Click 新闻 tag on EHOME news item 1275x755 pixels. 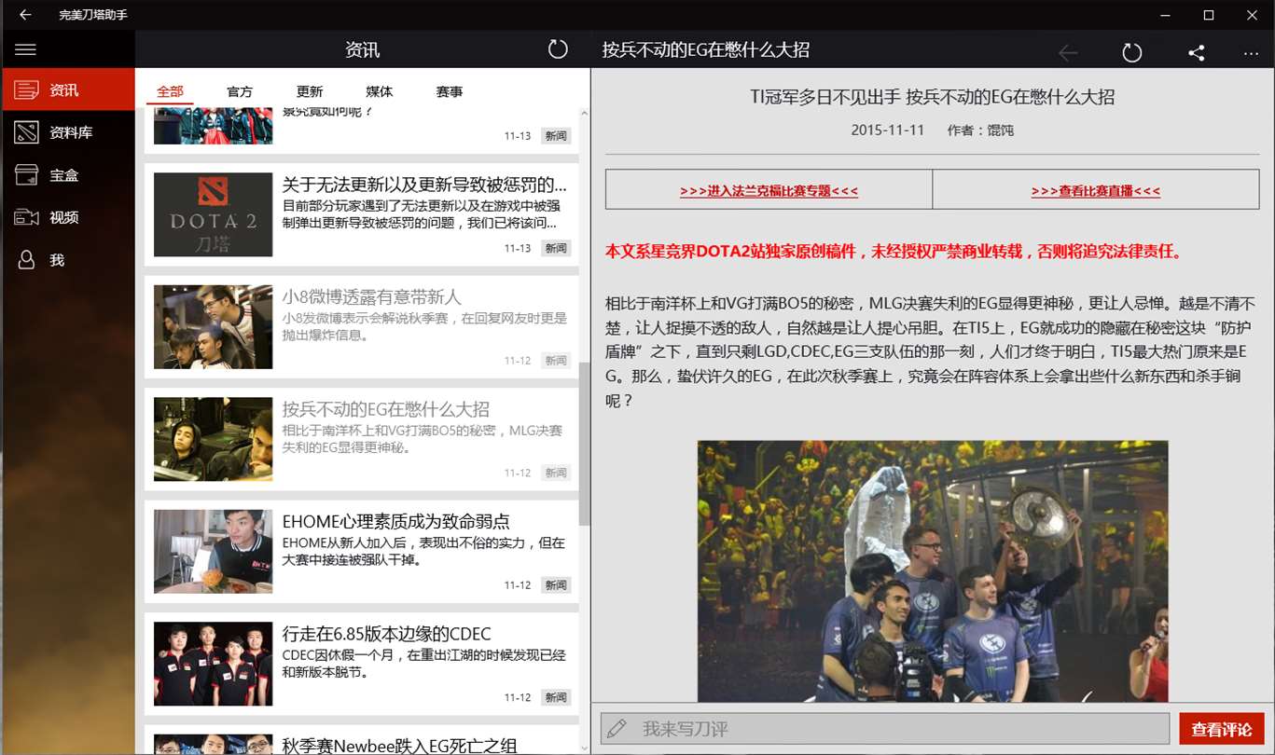(x=556, y=585)
